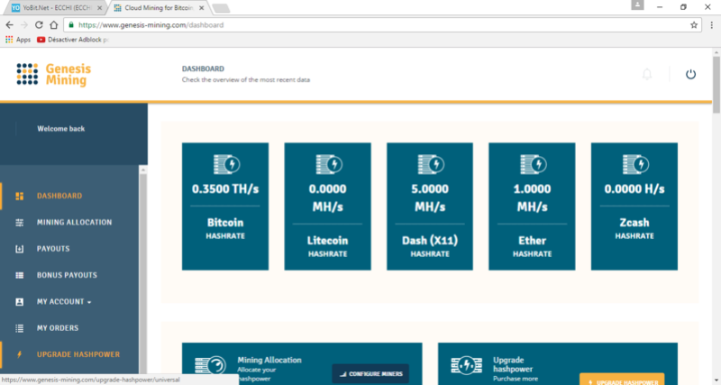Click the 1.0000 MH/s Ether value

pyautogui.click(x=532, y=197)
